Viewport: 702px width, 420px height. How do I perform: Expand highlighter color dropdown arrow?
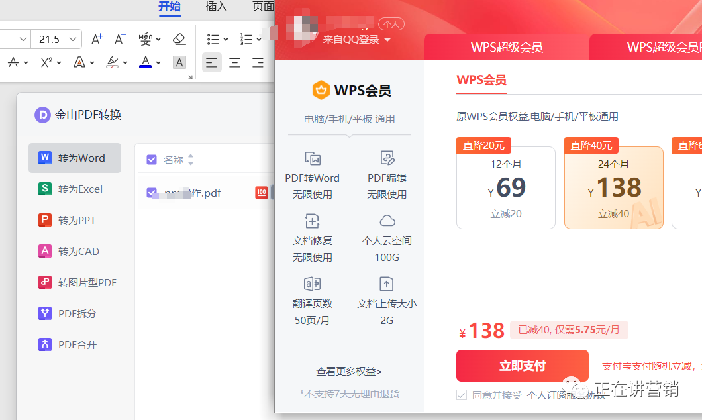click(x=125, y=63)
